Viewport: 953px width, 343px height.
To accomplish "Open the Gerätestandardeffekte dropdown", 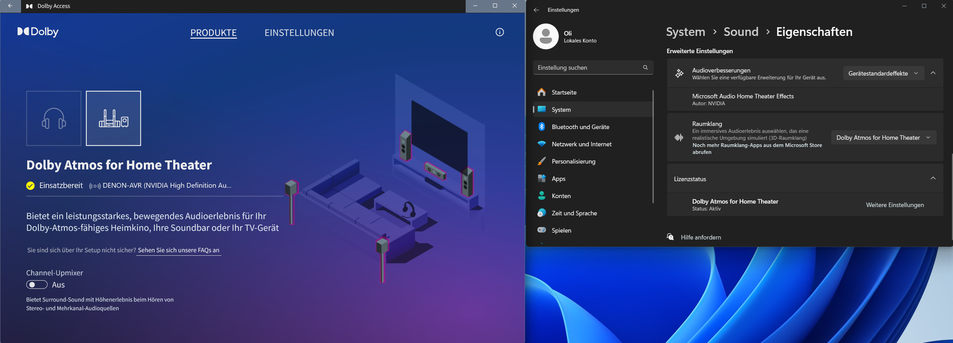I will coord(883,73).
